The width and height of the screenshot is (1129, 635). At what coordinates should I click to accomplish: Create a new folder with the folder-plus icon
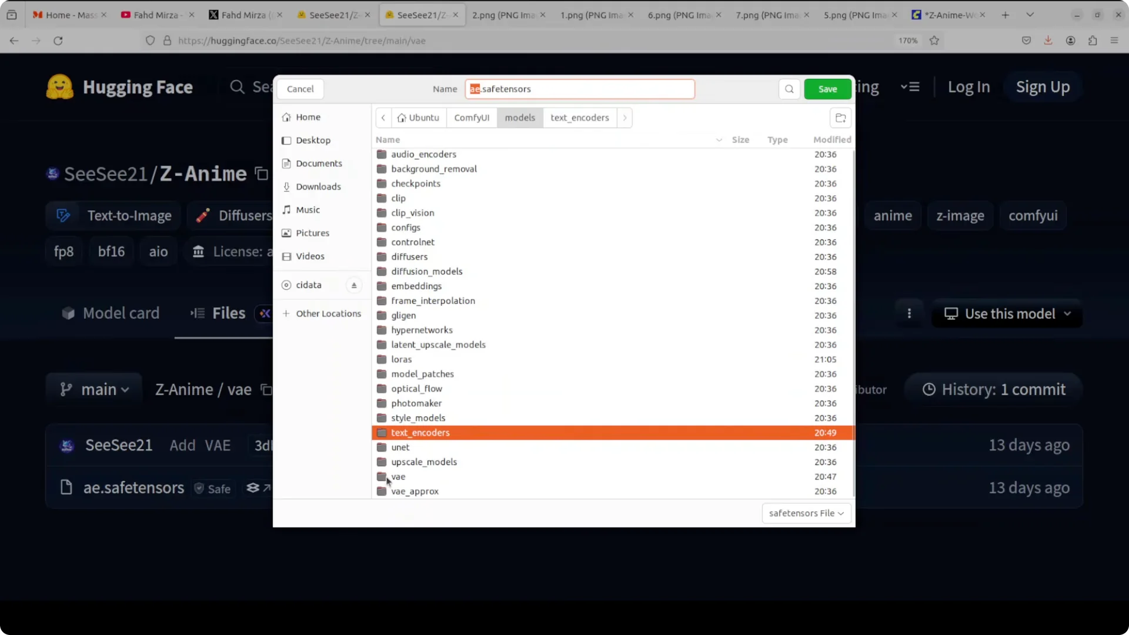point(840,118)
